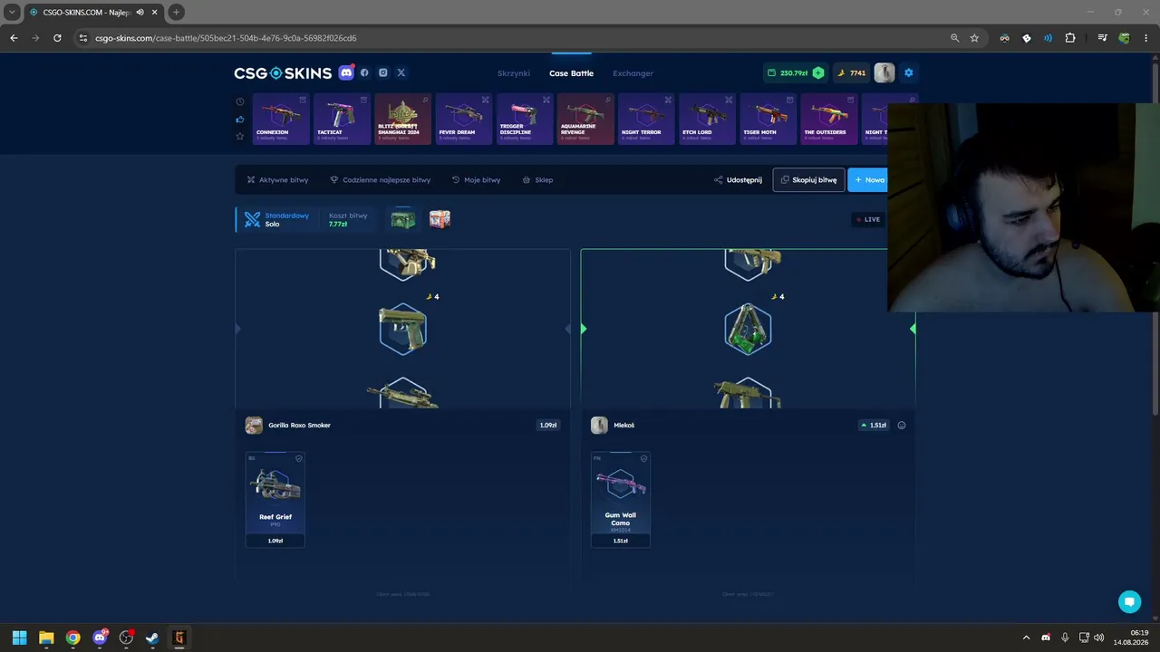
Task: Click the Reef Grief P90 skin card
Action: tap(275, 499)
